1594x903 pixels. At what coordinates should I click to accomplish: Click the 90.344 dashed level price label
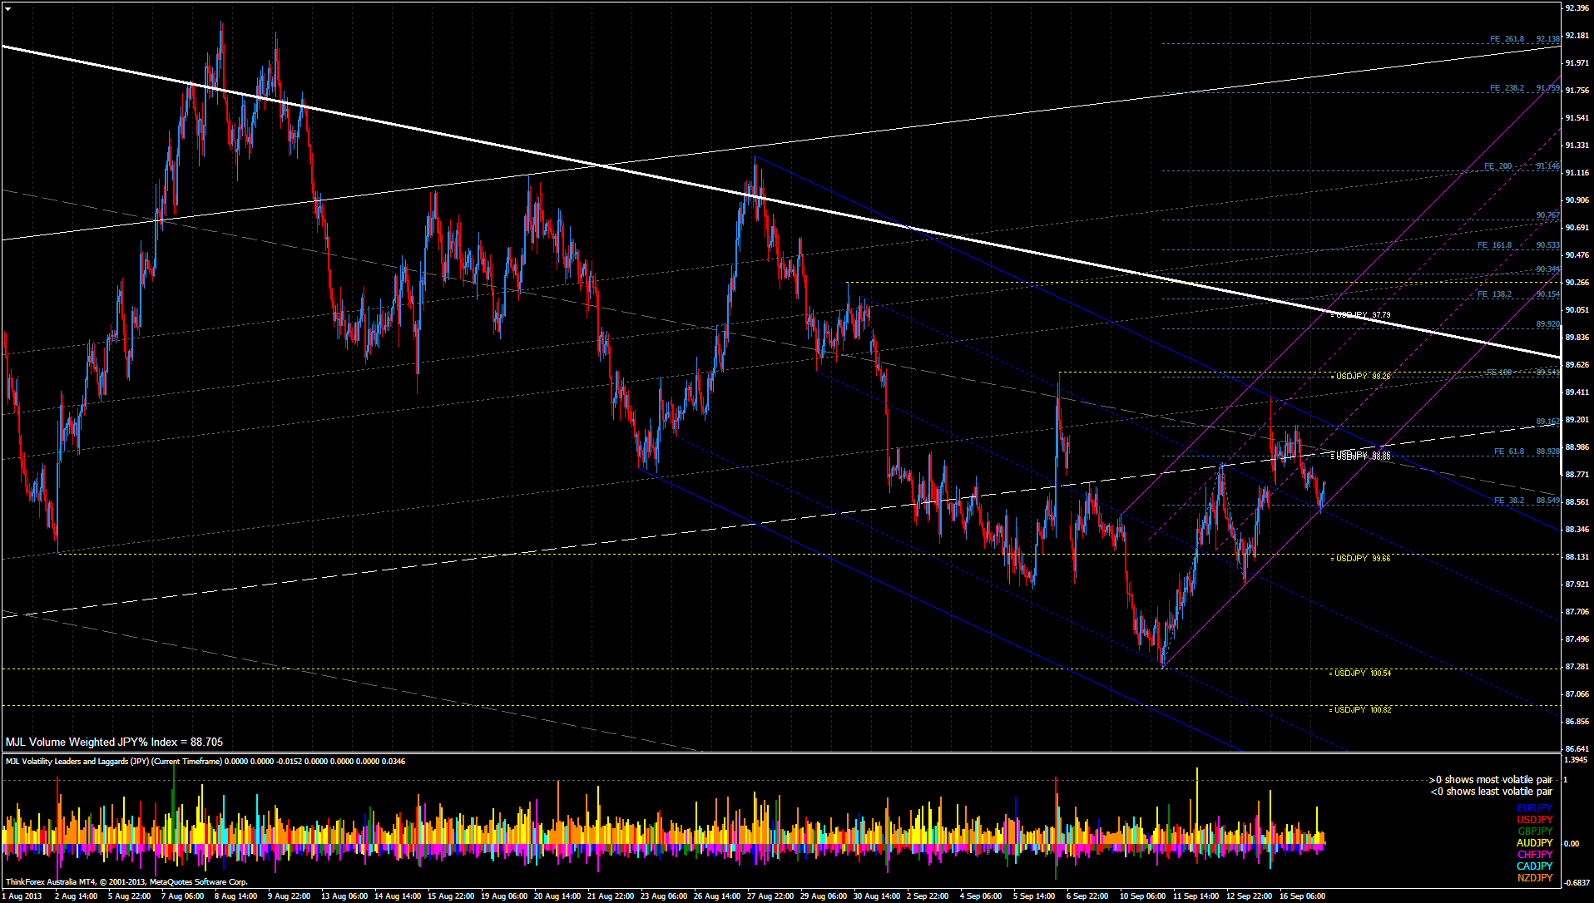[x=1548, y=269]
